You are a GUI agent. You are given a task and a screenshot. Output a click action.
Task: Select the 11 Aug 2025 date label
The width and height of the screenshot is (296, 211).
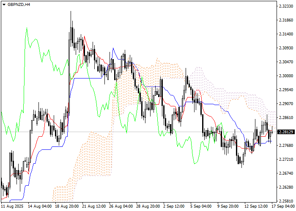tap(12, 207)
